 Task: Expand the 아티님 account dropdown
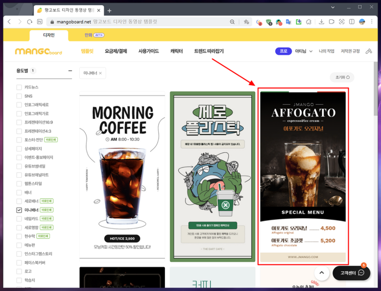[303, 51]
